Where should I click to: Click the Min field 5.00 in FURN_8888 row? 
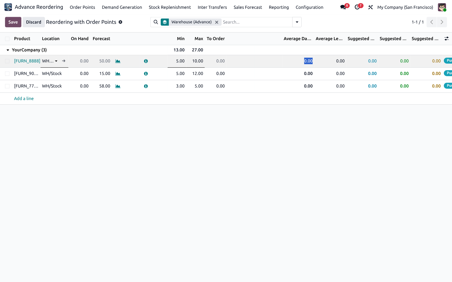coord(177,61)
